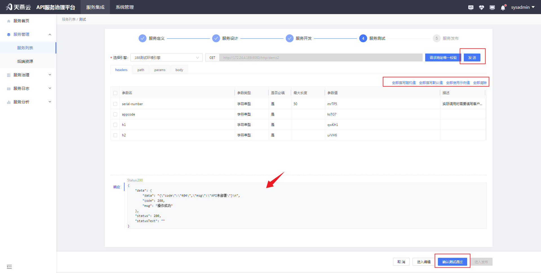Click the home icon beside 服务首页
Viewport: 541px width, 273px height.
tap(9, 21)
